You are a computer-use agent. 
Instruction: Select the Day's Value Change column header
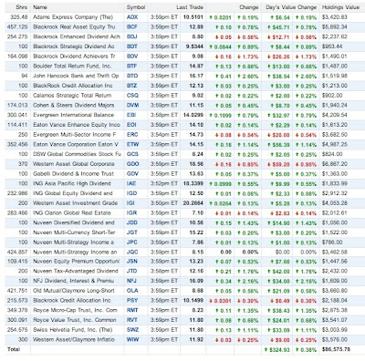291,7
